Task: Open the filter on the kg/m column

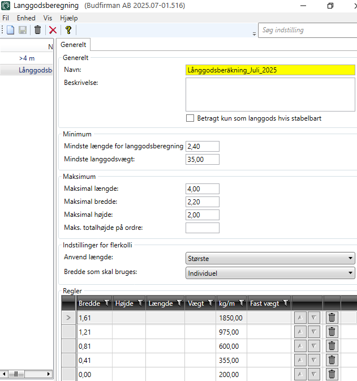Action: [x=242, y=303]
